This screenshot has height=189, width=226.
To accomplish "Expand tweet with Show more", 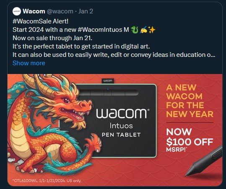I will coord(29,63).
